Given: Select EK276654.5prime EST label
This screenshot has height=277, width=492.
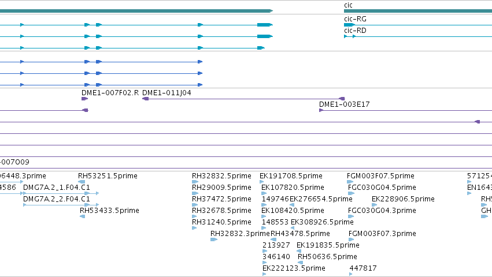Looking at the screenshot, I should point(321,199).
